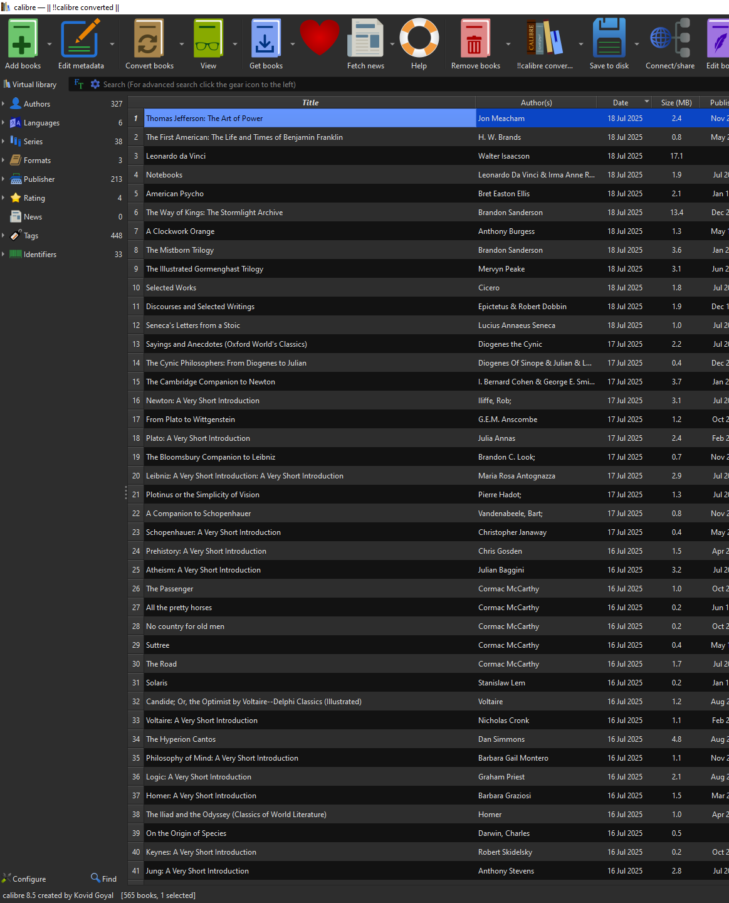Click the Series books icon

coord(16,141)
